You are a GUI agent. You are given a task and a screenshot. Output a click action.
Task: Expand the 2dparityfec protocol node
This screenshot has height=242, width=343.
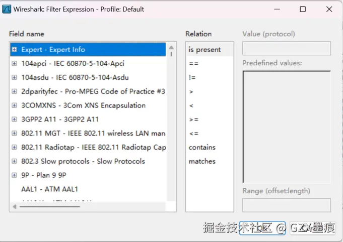(14, 91)
